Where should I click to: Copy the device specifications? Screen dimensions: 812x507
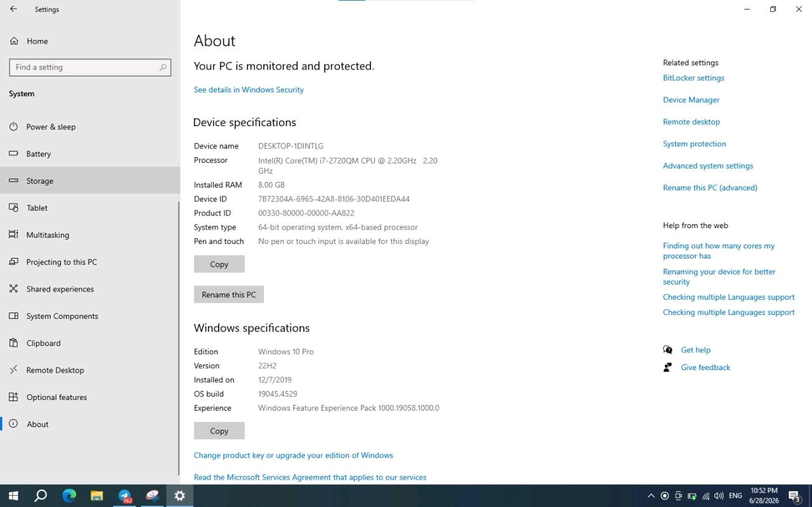(x=219, y=264)
